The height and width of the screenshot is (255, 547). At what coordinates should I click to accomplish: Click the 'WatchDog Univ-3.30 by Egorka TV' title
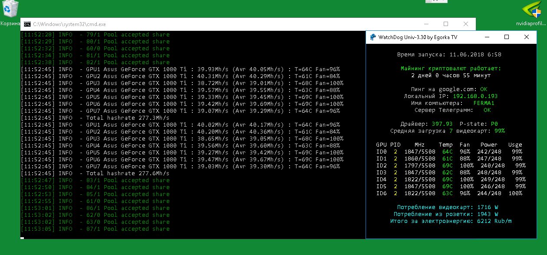418,37
